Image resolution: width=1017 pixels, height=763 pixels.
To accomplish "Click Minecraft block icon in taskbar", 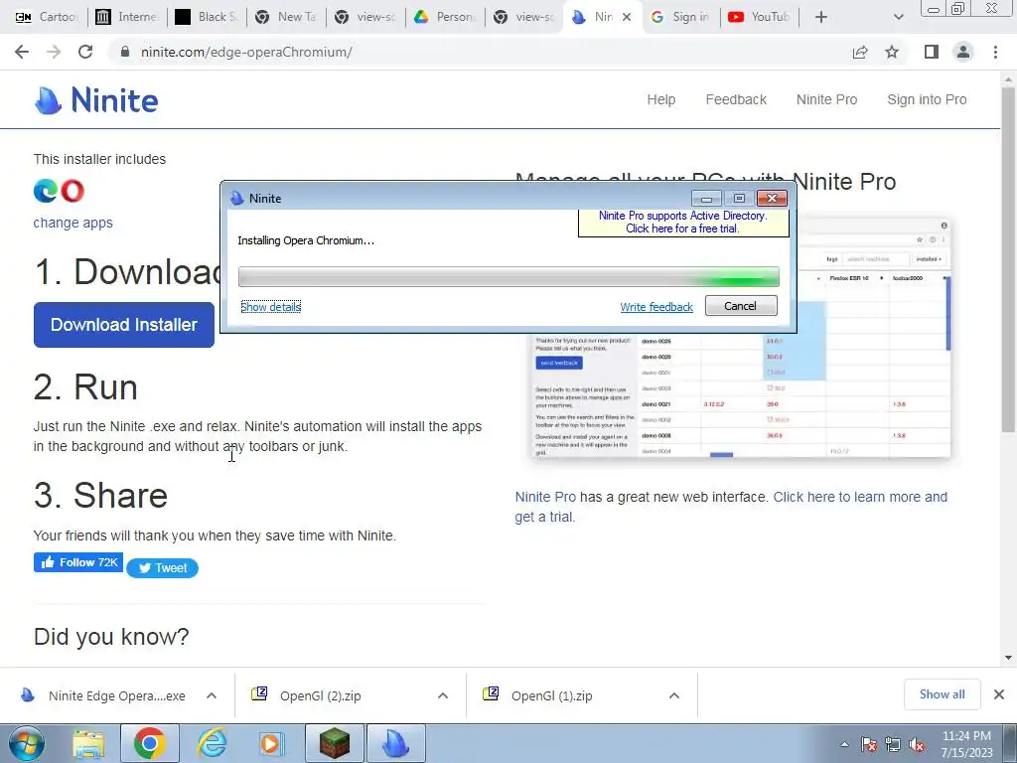I will [x=335, y=743].
